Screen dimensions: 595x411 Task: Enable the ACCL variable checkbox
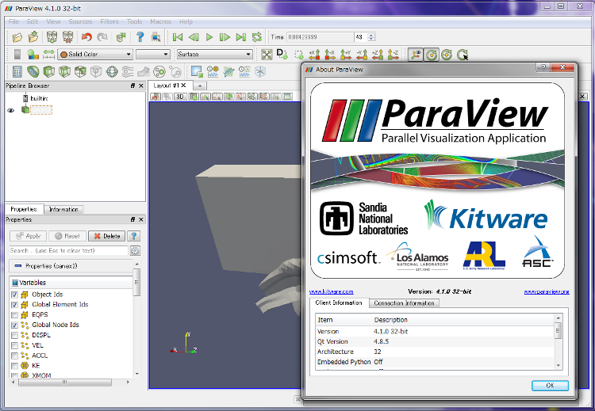click(14, 356)
